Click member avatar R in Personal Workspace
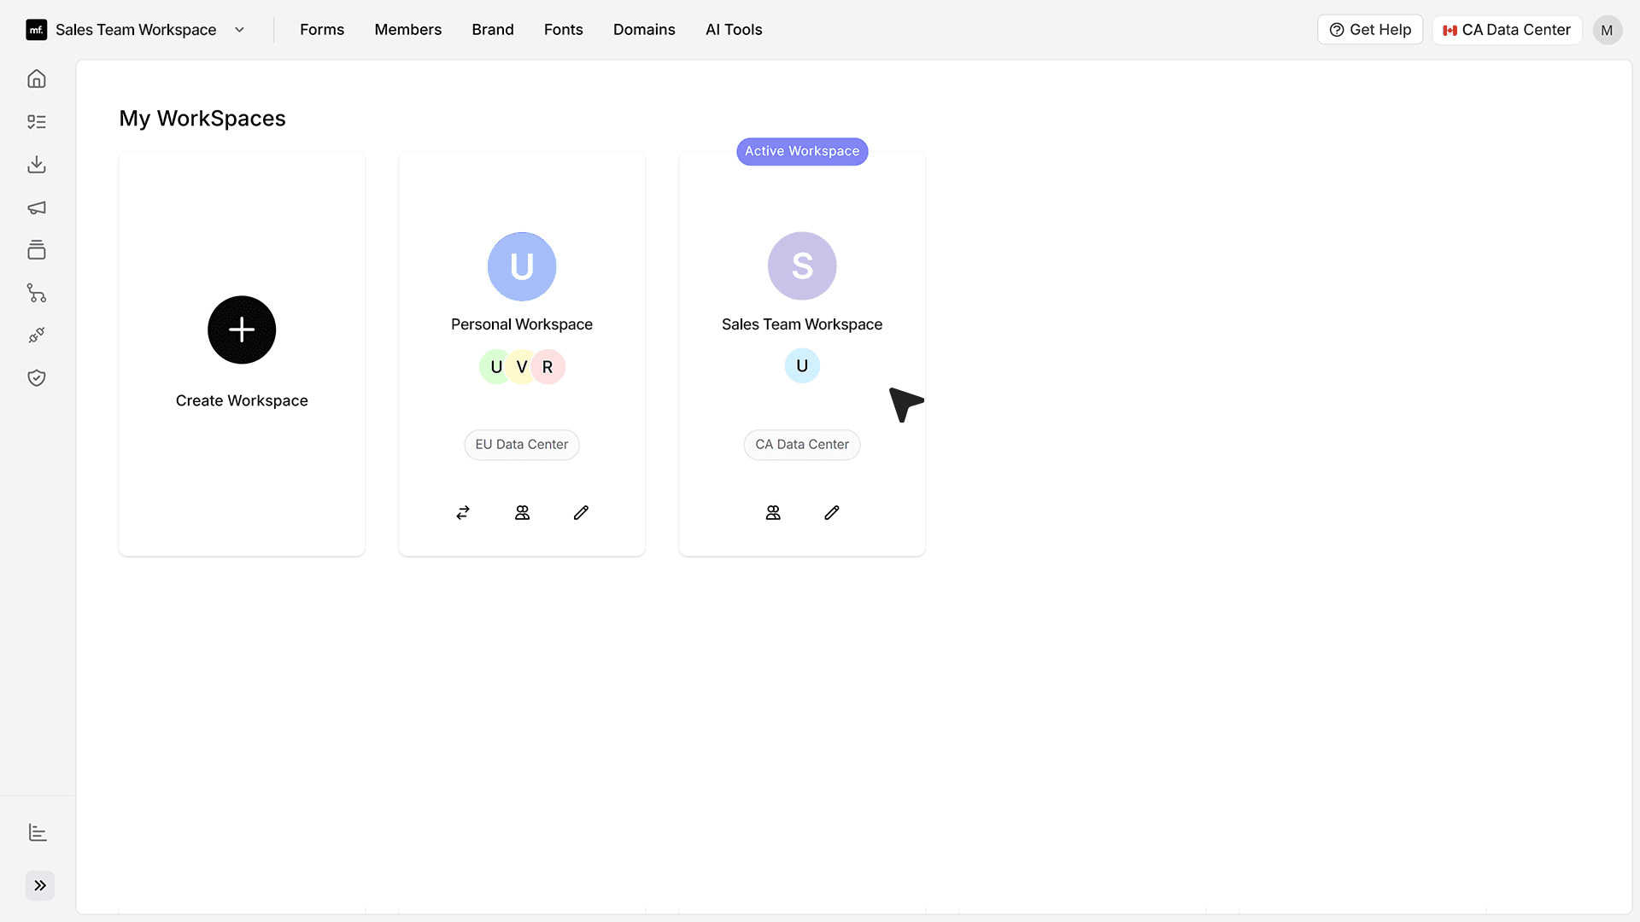The height and width of the screenshot is (922, 1640). [548, 367]
